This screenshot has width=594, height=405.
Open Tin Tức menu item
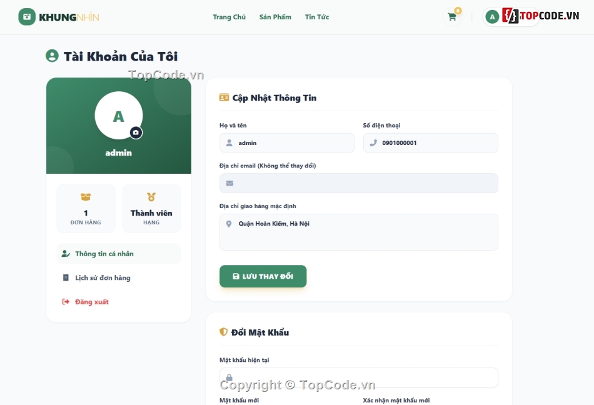[x=317, y=17]
